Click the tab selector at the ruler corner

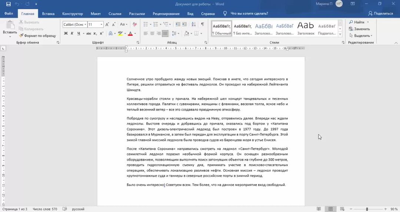coord(3,48)
